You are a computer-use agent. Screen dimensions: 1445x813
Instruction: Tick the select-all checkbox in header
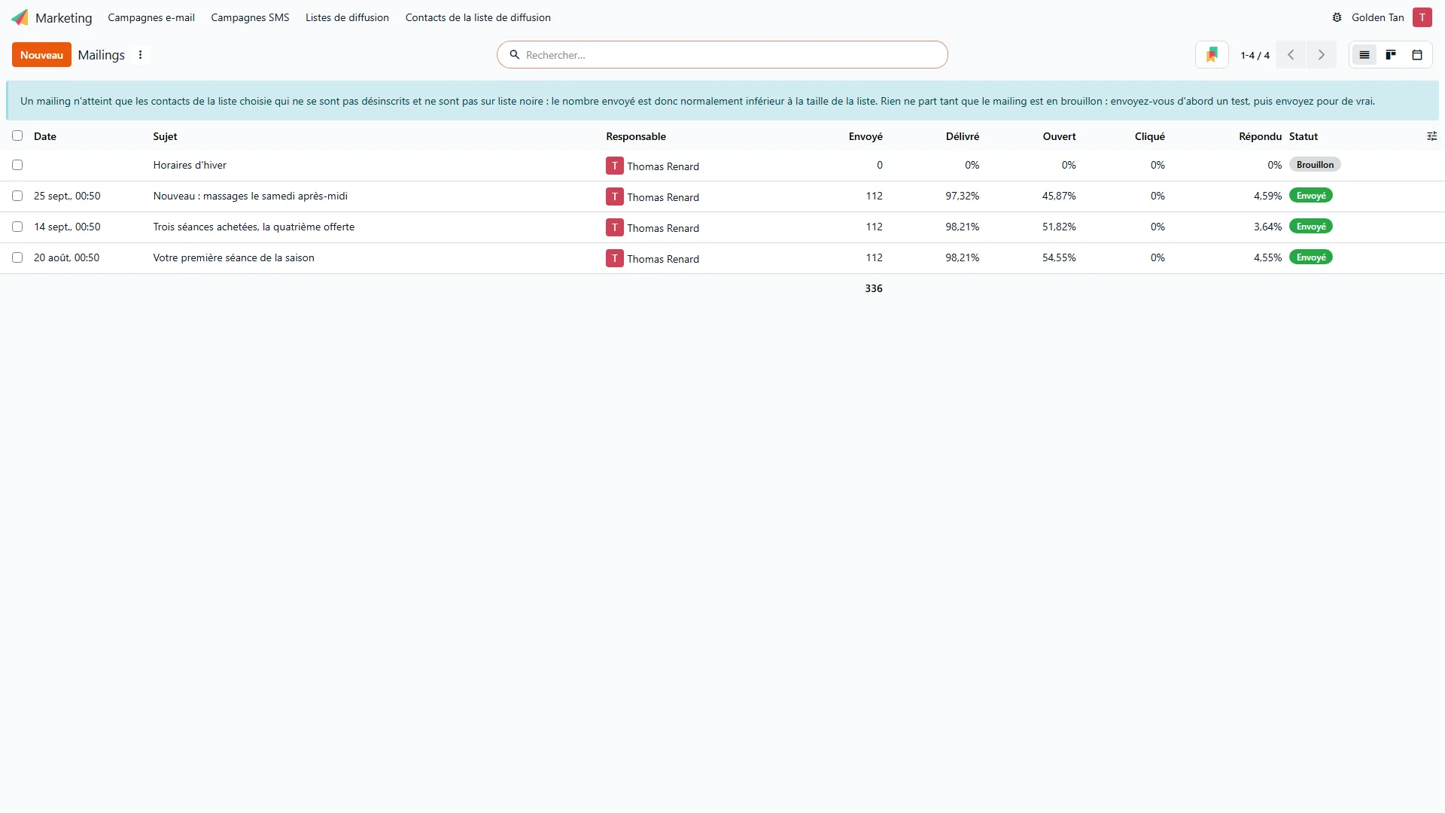[17, 135]
